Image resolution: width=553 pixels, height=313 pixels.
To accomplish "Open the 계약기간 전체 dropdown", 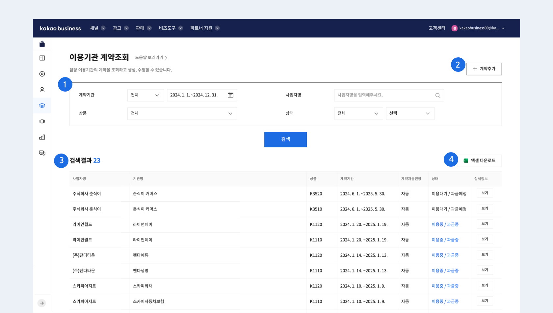I will pos(145,95).
